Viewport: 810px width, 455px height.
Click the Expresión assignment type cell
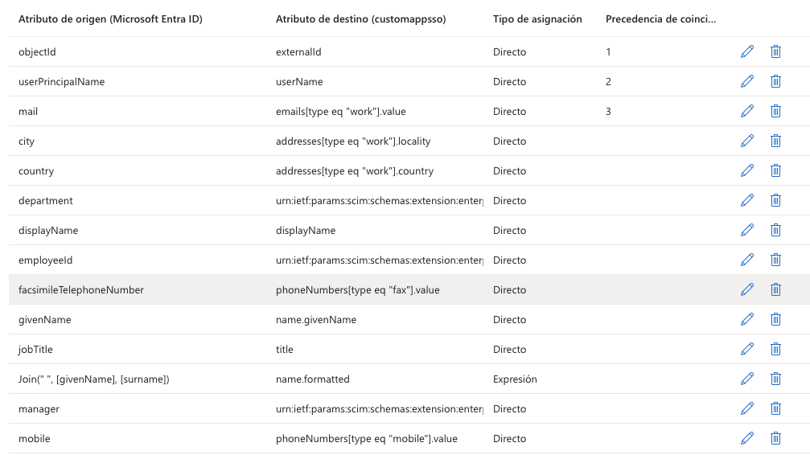tap(515, 379)
